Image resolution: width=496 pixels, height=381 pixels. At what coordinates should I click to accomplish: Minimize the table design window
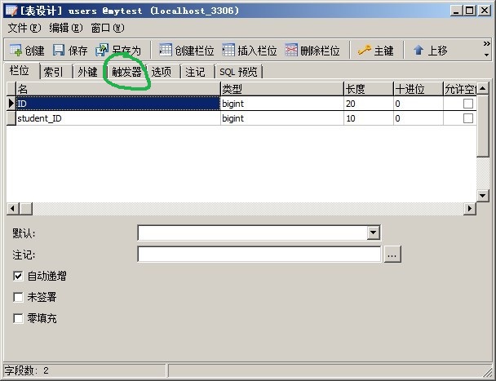[456, 11]
